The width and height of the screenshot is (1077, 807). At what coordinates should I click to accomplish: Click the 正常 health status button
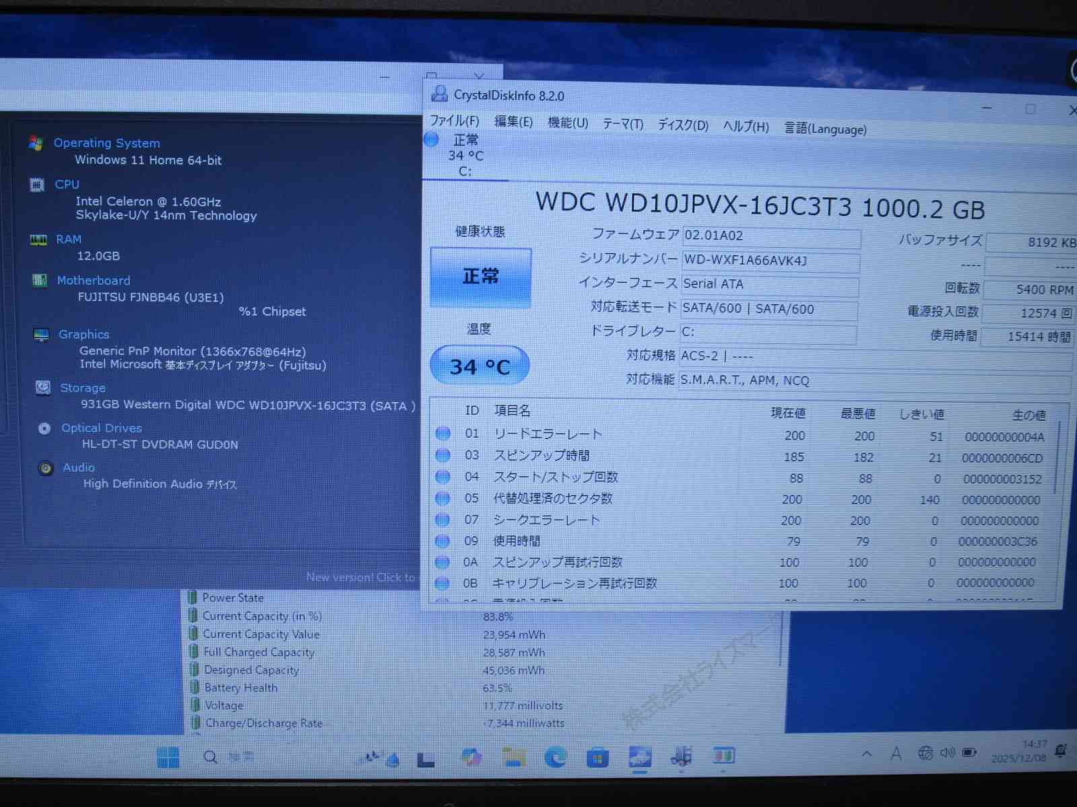481,277
